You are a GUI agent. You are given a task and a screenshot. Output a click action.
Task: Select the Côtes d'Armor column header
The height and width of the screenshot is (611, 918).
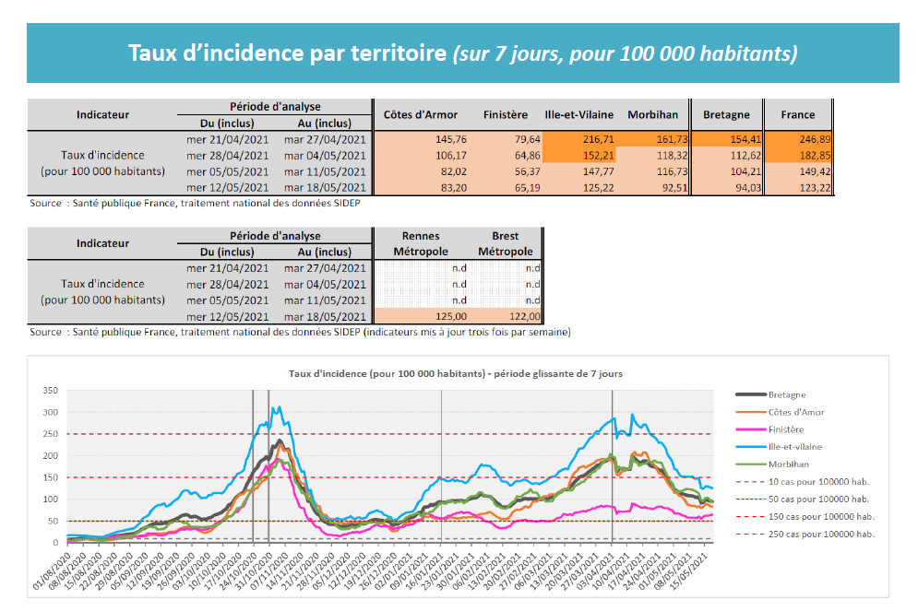(420, 115)
